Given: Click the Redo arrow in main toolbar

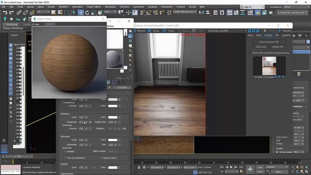Looking at the screenshot, I should pos(12,13).
